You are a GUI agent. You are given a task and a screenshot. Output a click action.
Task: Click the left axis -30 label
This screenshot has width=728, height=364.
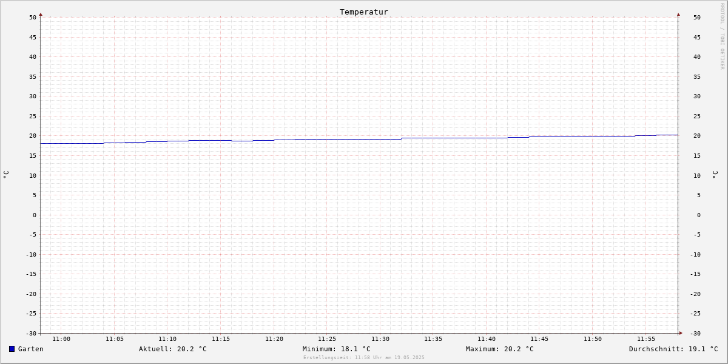[x=31, y=333]
